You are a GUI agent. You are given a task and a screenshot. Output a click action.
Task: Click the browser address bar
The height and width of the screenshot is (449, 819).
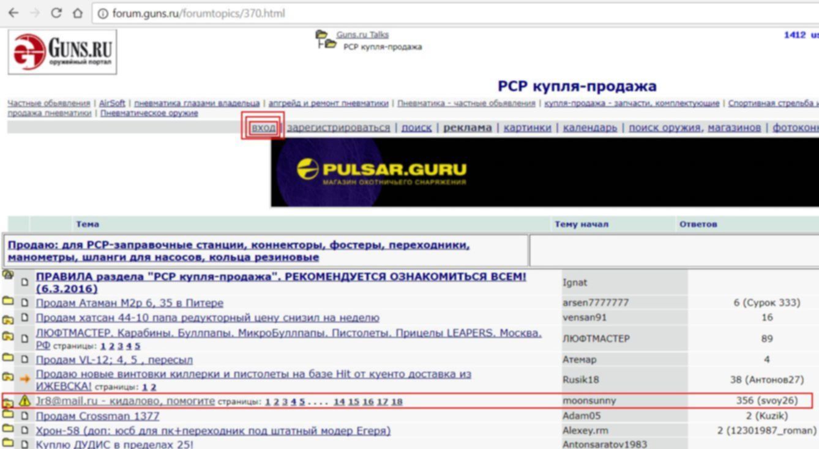[x=428, y=13]
